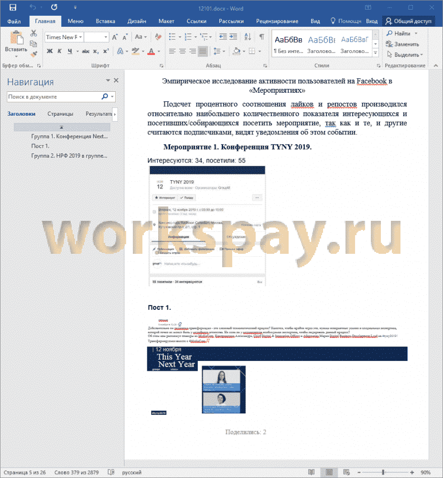
Task: Sort the selected text alphabetically
Action: 248,37
